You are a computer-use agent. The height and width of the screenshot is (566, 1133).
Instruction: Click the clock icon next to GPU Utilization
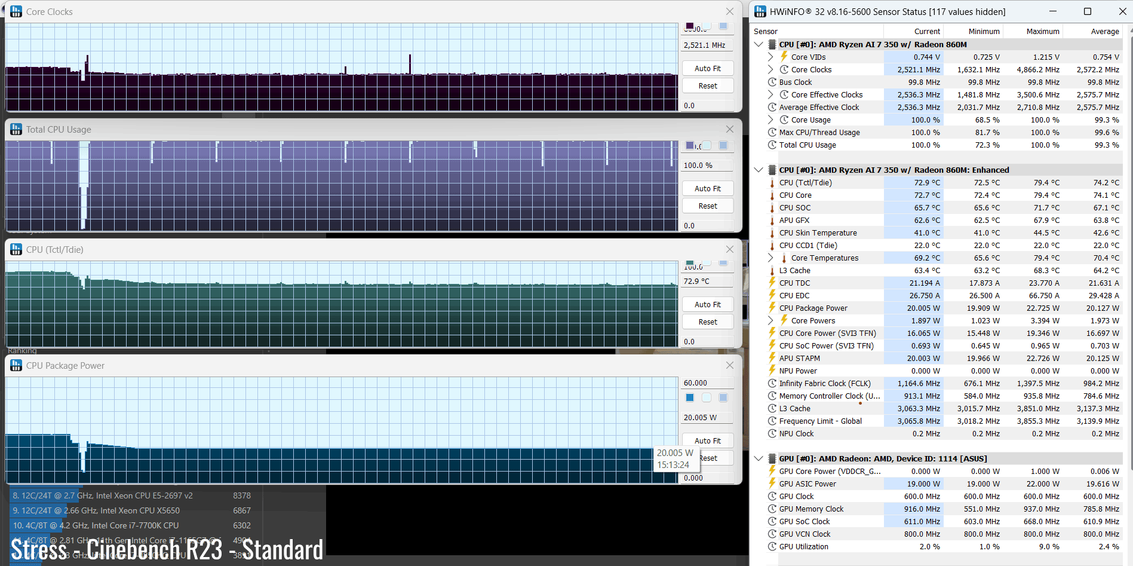[x=772, y=546]
